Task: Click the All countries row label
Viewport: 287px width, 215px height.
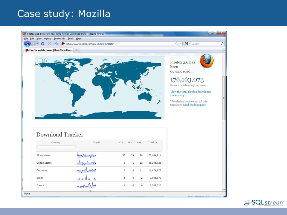Action: [43, 155]
